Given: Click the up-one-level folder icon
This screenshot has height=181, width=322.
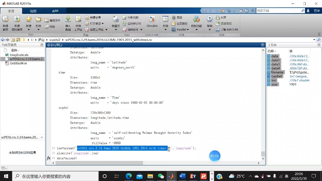Looking at the screenshot, I should 13,40.
